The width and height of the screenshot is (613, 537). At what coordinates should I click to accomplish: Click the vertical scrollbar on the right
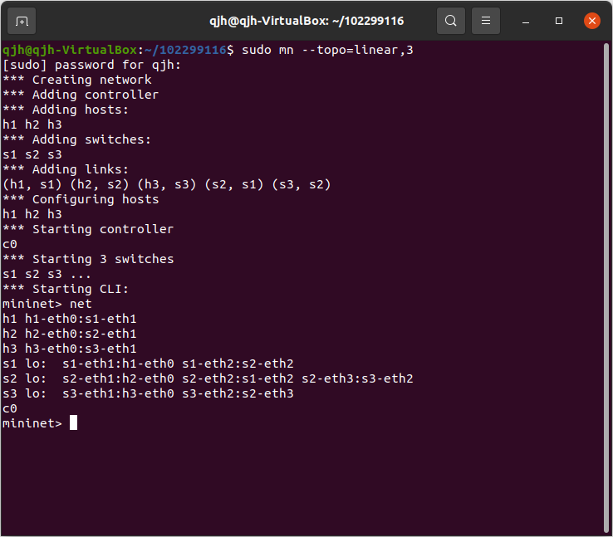(x=607, y=282)
